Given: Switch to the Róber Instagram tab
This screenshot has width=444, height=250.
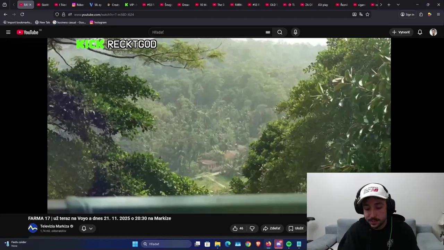Looking at the screenshot, I should (x=78, y=5).
